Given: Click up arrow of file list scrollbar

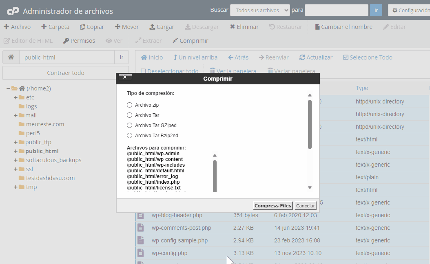Looking at the screenshot, I should (x=215, y=156).
